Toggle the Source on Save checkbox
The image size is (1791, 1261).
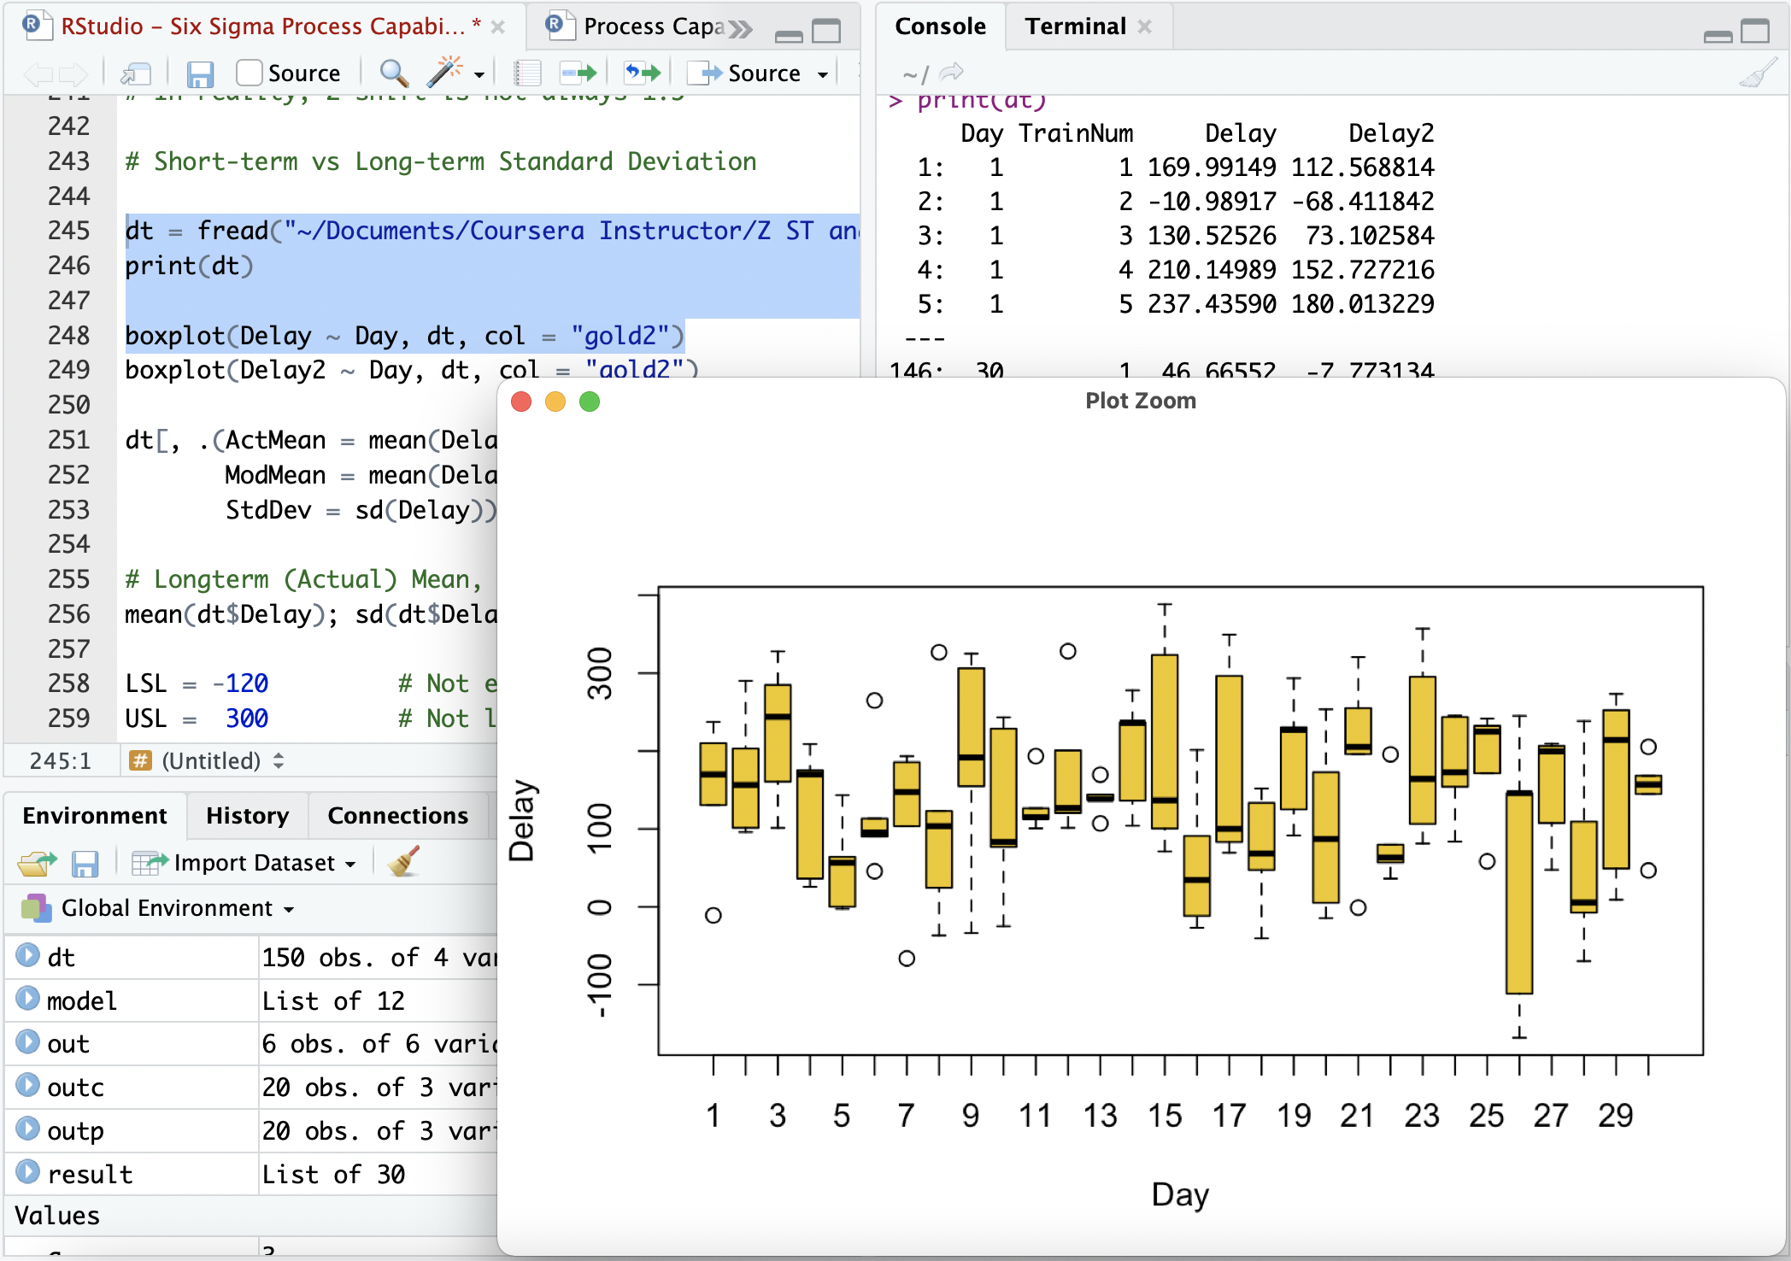pos(249,73)
